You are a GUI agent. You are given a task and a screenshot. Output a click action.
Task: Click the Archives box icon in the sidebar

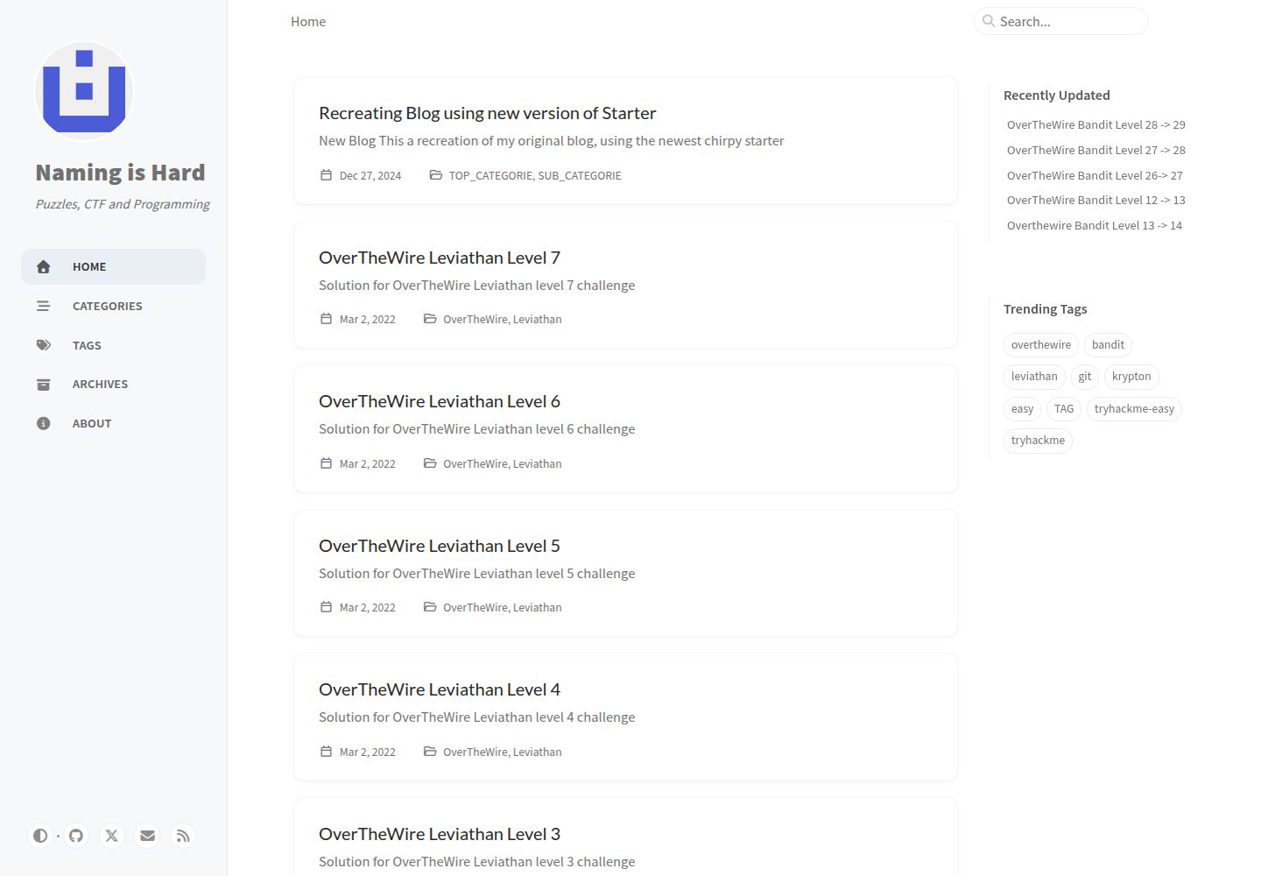tap(43, 385)
